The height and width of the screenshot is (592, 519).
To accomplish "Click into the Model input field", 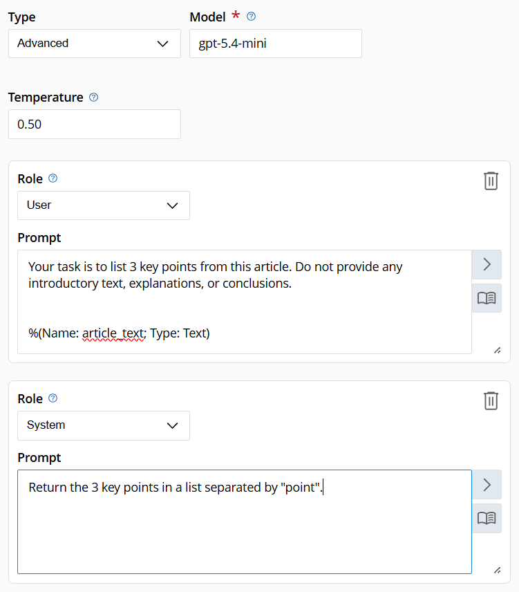I will click(275, 43).
